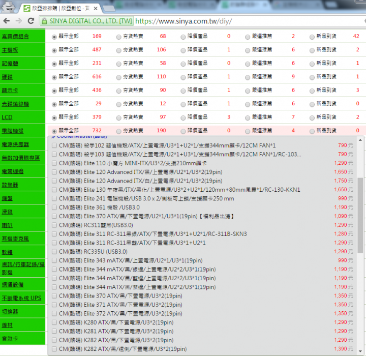
Task: Check the Elite 130 午夜黑 item
Action: pyautogui.click(x=54, y=190)
